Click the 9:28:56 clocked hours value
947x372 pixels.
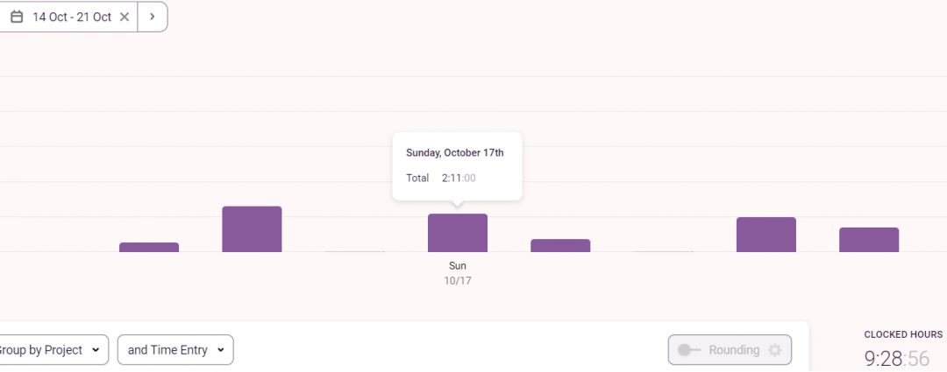pos(896,358)
